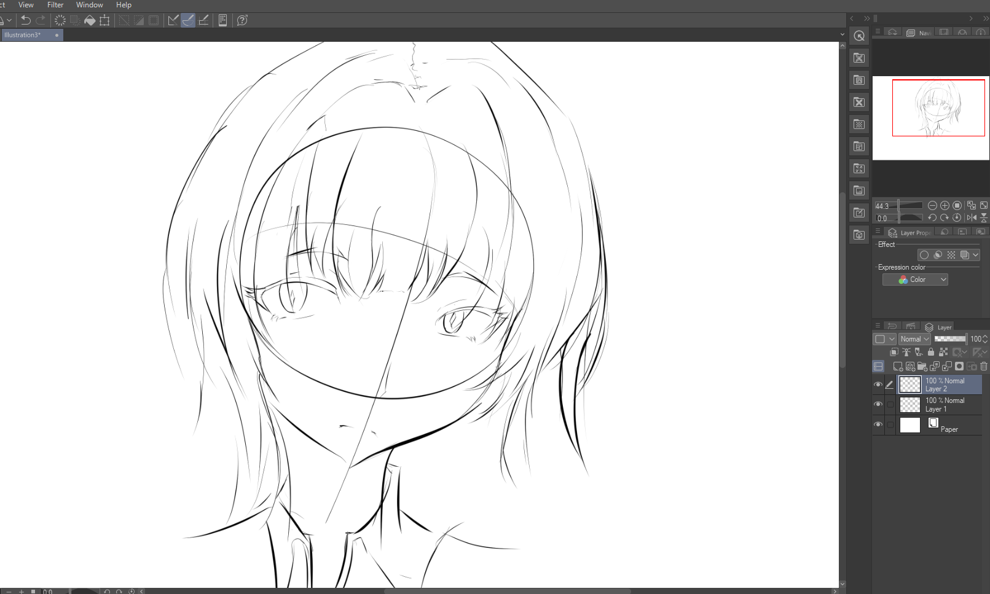This screenshot has width=990, height=594.
Task: Enable the Border effect circle icon
Action: [924, 255]
